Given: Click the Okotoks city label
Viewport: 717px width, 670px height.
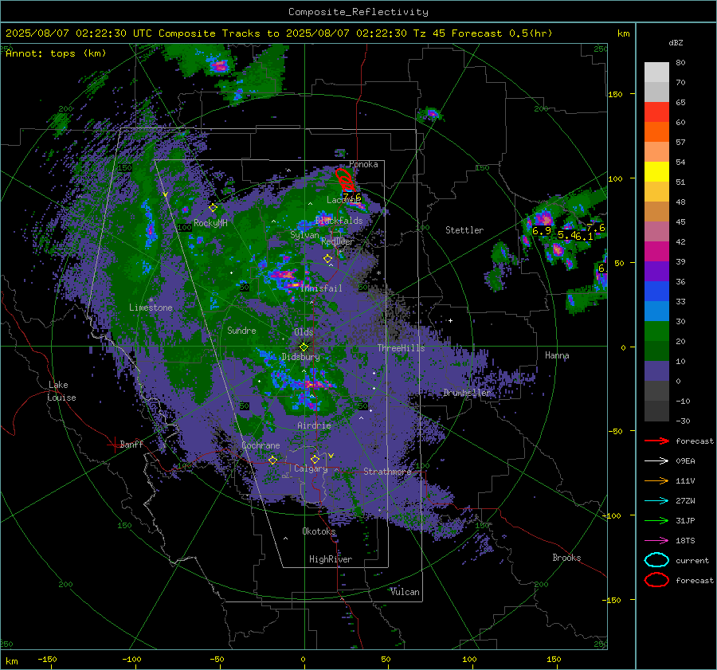Looking at the screenshot, I should point(319,531).
